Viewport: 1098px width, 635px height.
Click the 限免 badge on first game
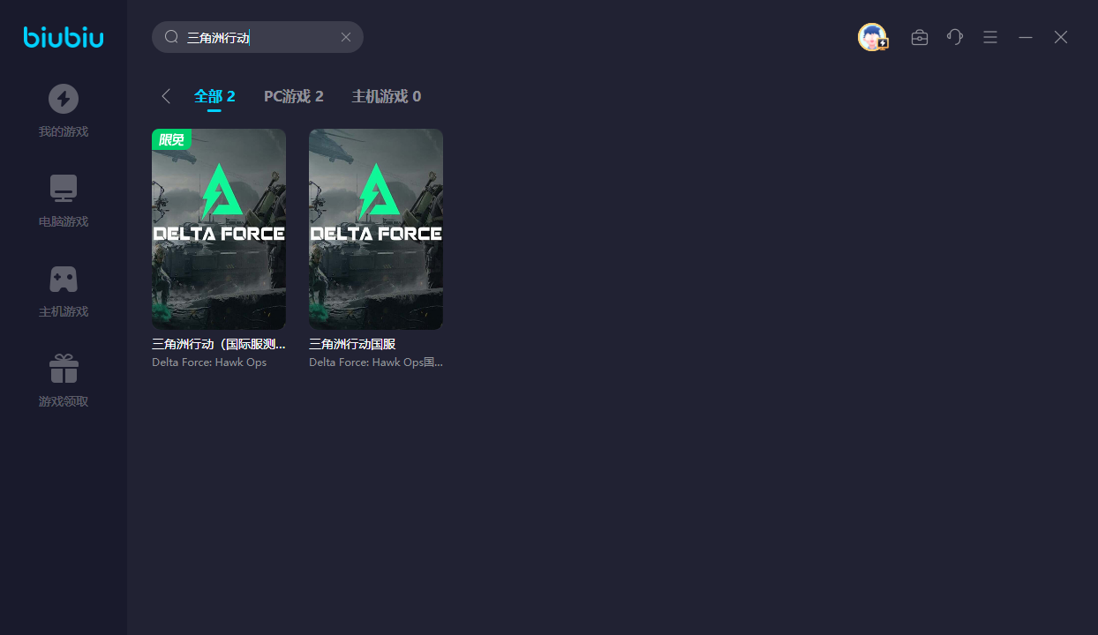171,139
